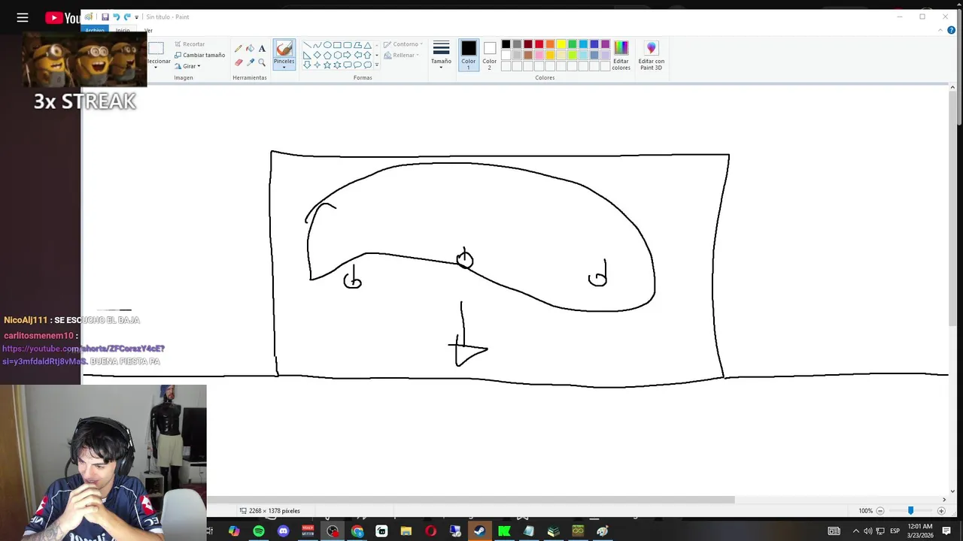
Task: Open YouTube hamburger menu in browser window
Action: point(23,17)
